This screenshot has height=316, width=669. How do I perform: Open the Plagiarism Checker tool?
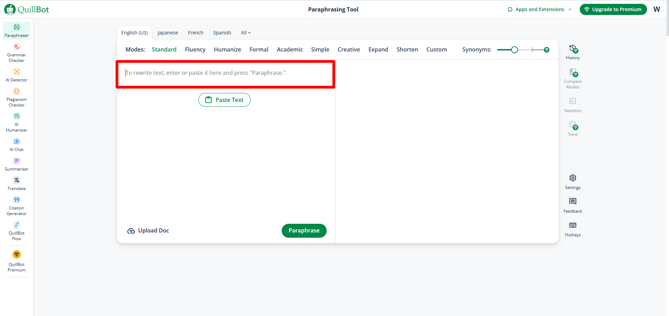pyautogui.click(x=16, y=97)
